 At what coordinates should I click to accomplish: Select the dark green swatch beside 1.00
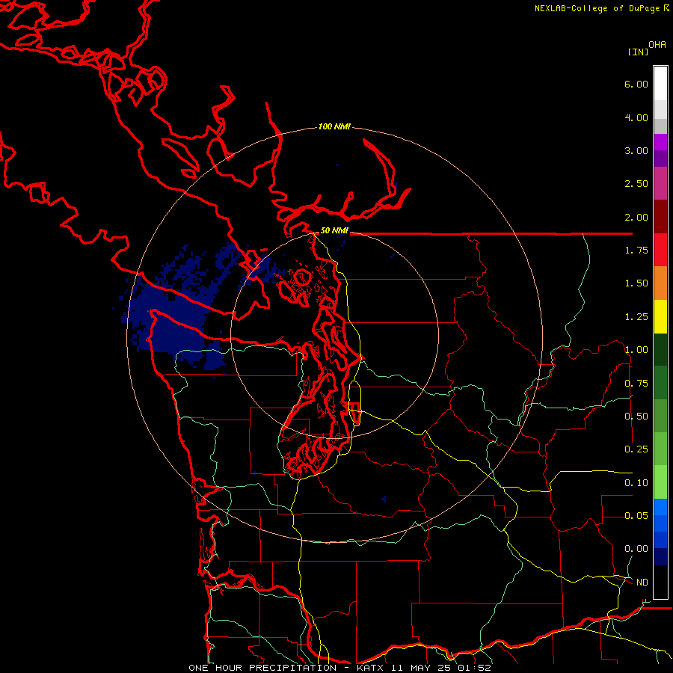(660, 349)
